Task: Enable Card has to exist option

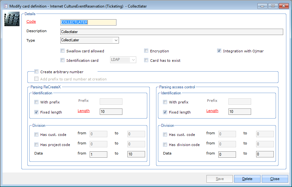Action: (x=146, y=60)
